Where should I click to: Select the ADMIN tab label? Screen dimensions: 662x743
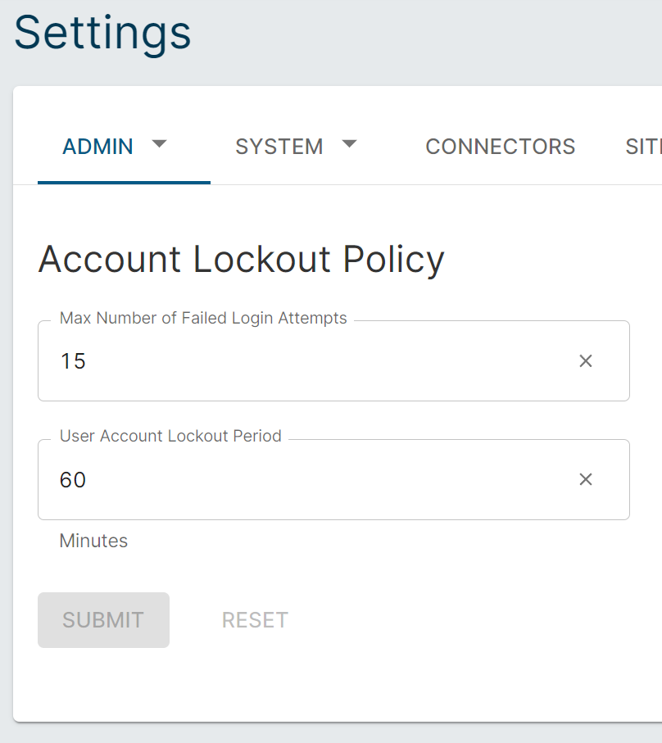(97, 147)
